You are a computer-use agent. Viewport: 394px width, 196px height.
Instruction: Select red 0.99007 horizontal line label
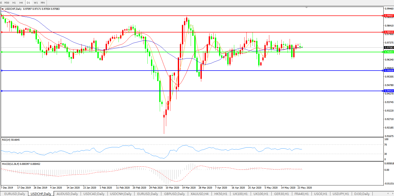click(x=389, y=16)
